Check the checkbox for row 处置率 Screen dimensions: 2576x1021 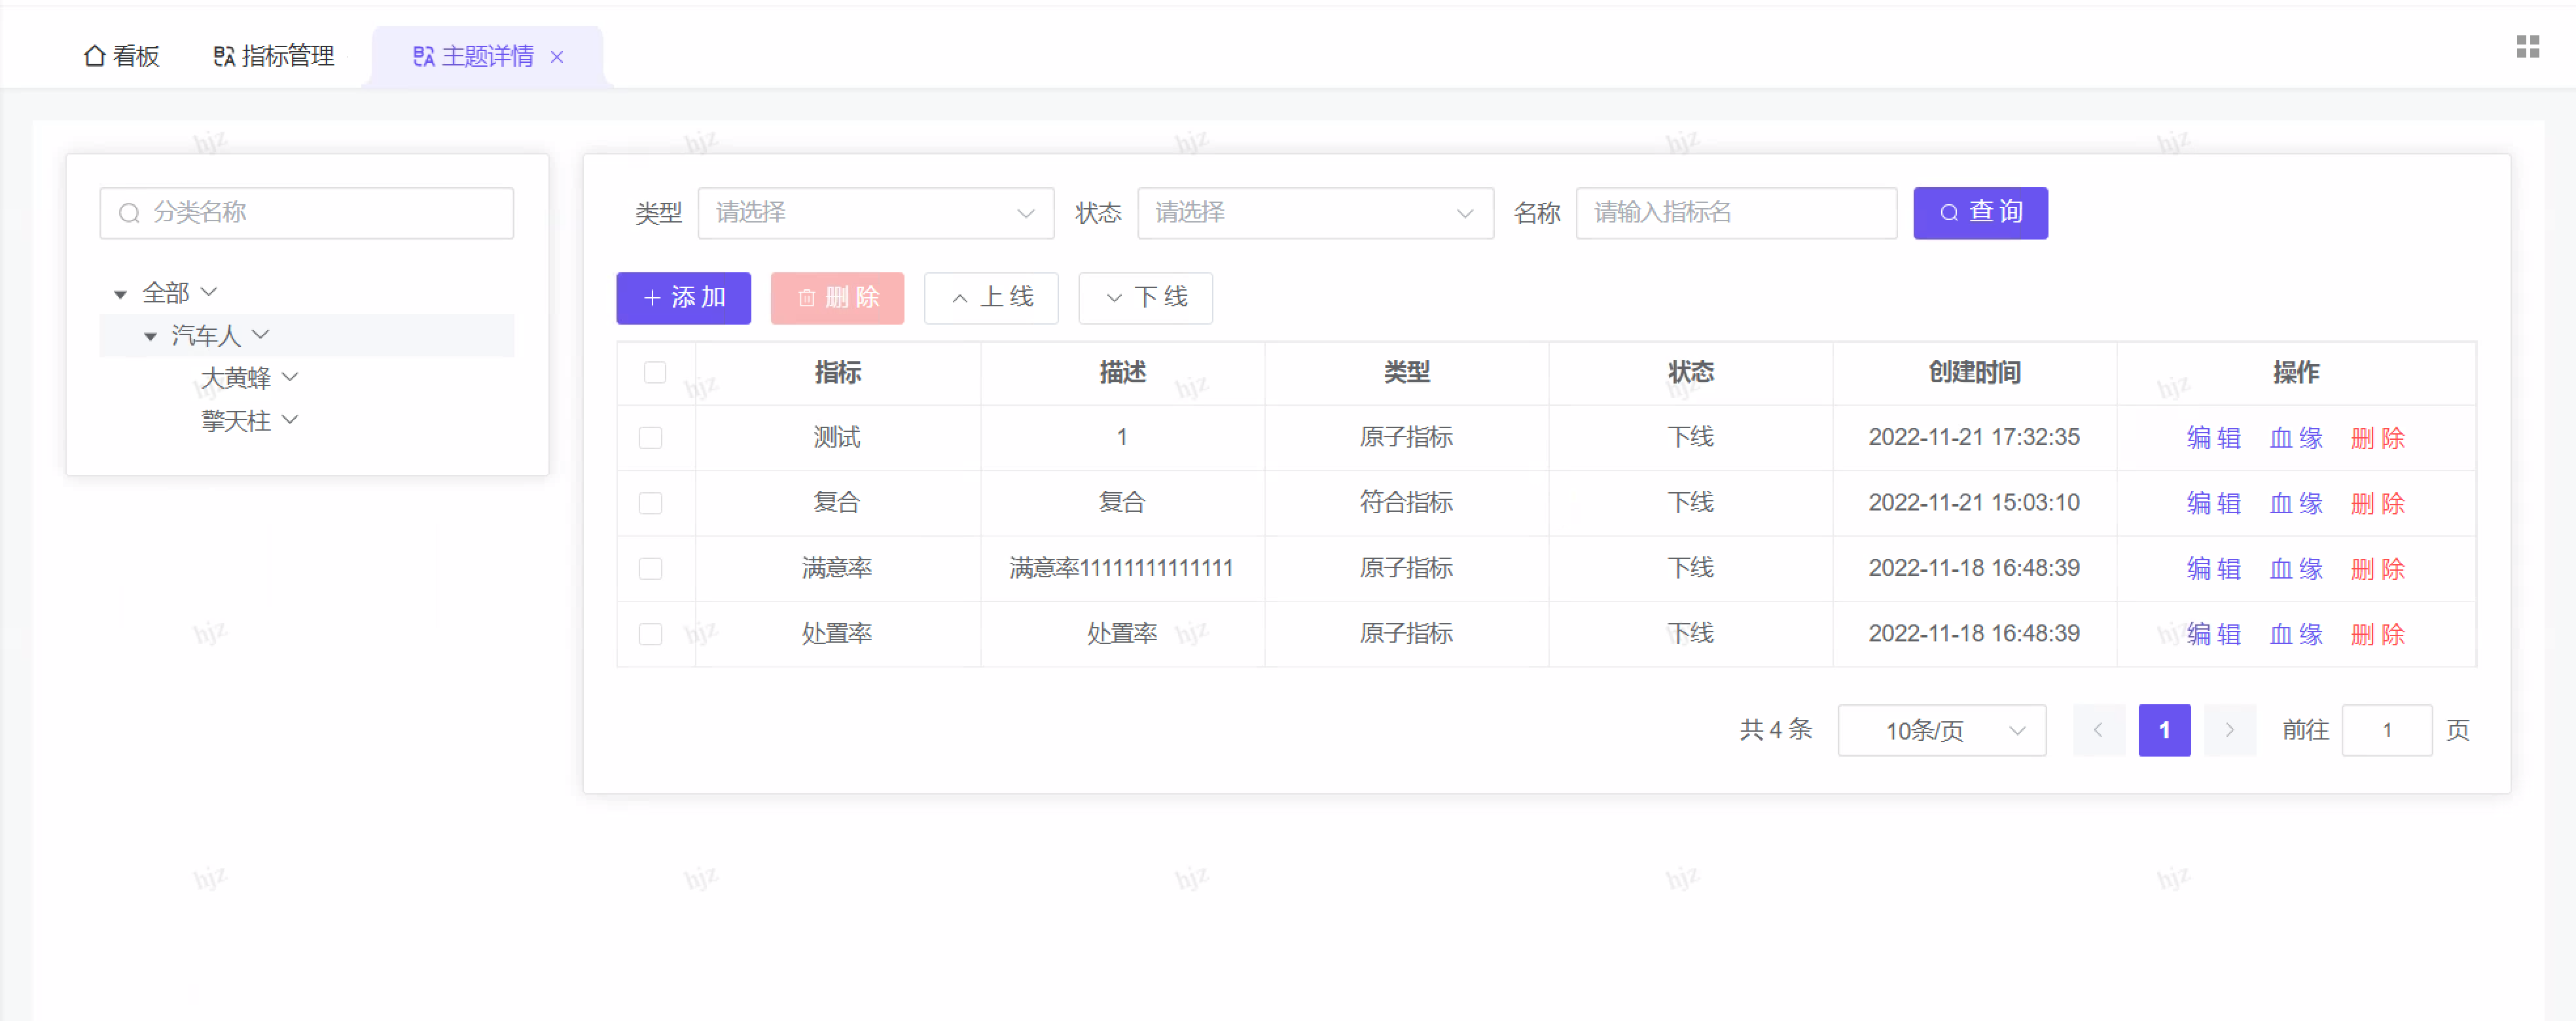pos(651,634)
